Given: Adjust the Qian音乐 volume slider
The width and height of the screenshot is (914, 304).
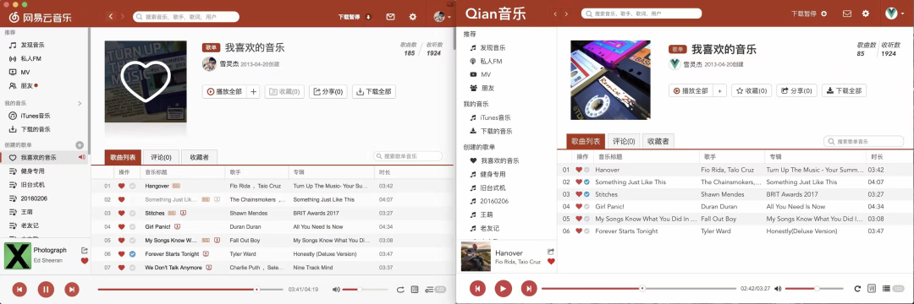Looking at the screenshot, I should [x=814, y=288].
